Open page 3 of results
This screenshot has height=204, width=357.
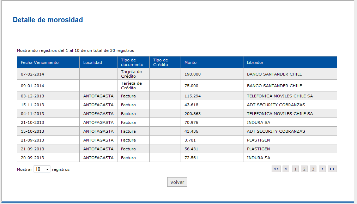[313, 169]
